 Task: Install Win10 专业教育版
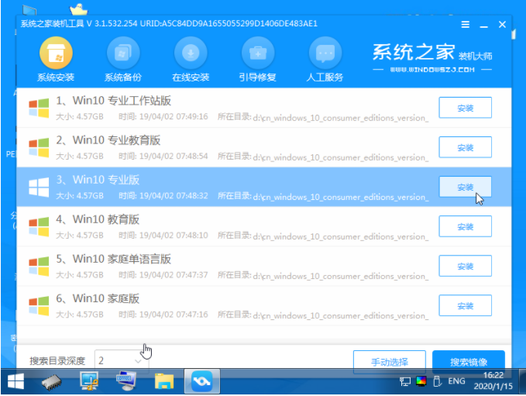[465, 147]
